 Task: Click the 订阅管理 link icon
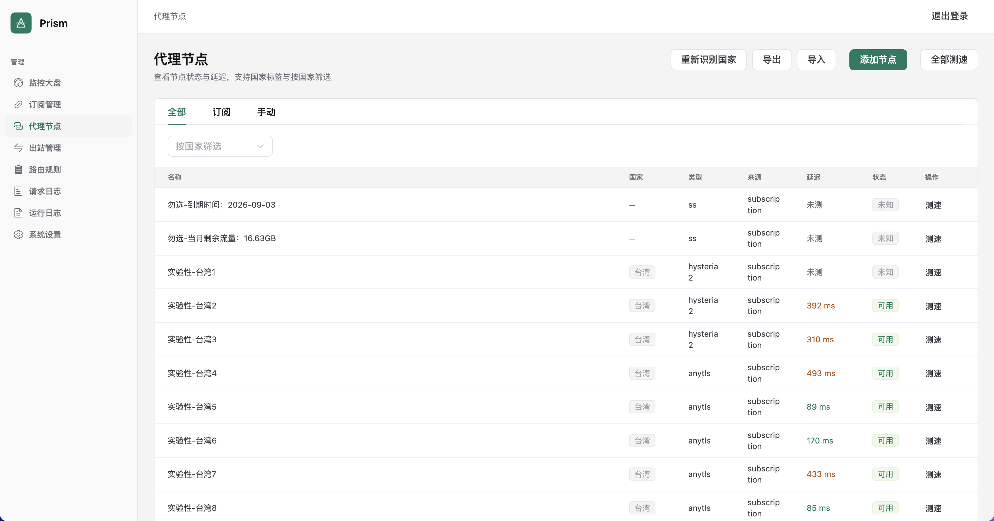pos(18,104)
